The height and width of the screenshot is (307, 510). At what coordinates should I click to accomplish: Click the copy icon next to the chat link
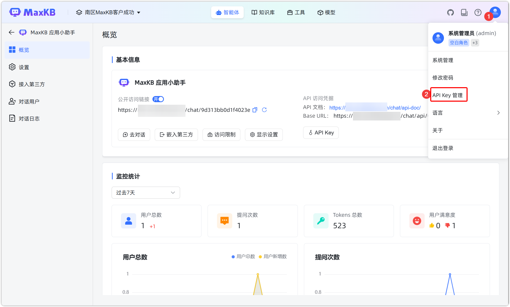click(x=255, y=110)
